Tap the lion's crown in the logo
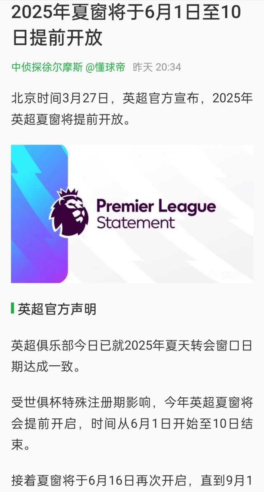Screen dimensions: 264x492 pos(68,193)
